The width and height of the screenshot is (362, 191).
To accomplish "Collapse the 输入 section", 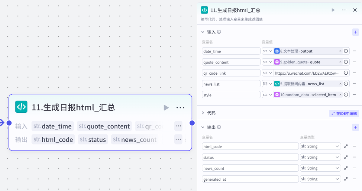I will point(202,32).
